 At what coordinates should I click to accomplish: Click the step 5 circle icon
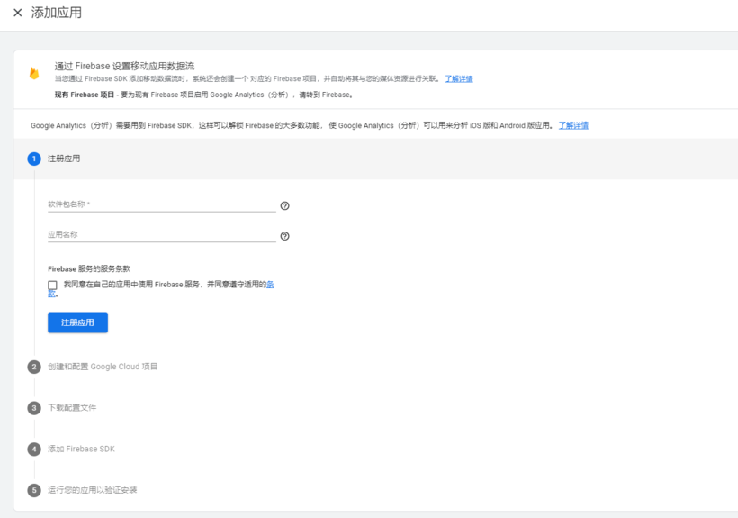point(34,490)
